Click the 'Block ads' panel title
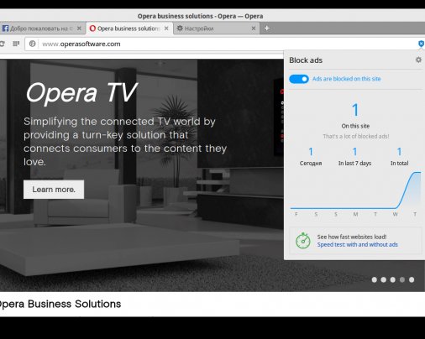Screen dimensions: 425x339 point(306,60)
